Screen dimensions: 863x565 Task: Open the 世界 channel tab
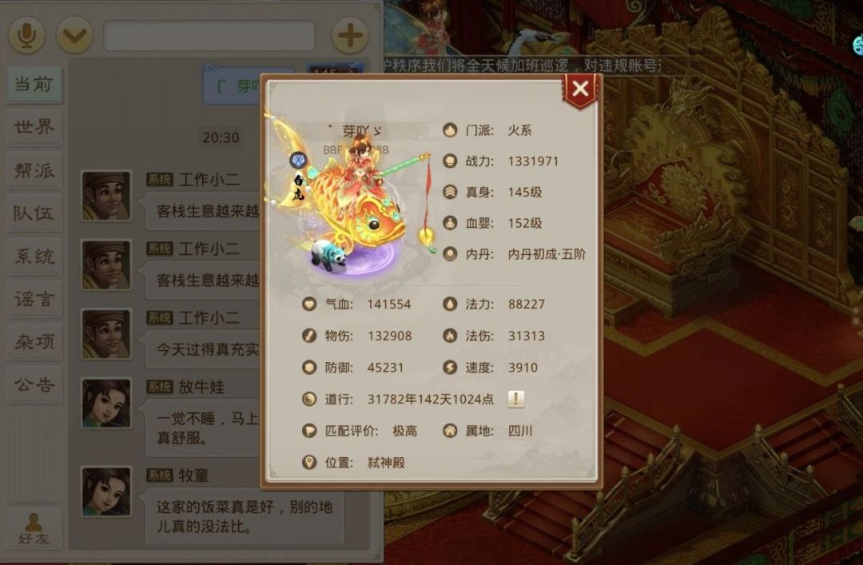(x=34, y=126)
